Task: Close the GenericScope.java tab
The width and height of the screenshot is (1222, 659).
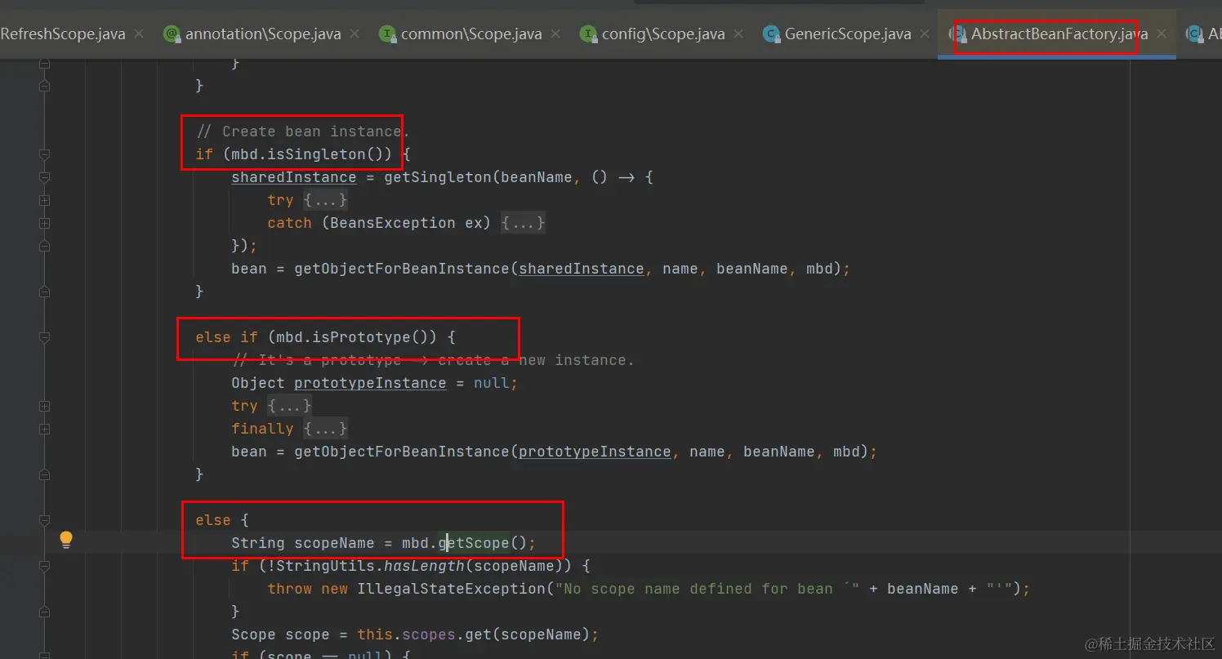Action: [x=925, y=34]
